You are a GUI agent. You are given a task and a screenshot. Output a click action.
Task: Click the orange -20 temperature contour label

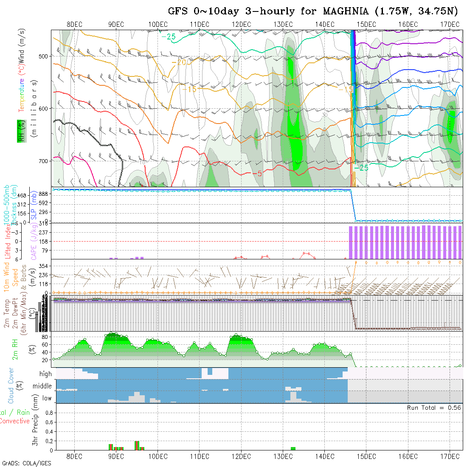click(179, 62)
